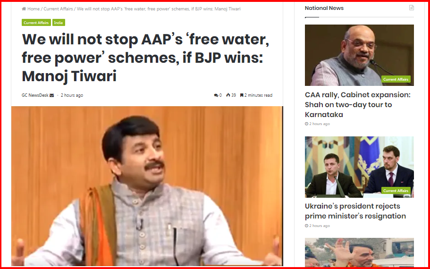
Task: Click the comments bubble icon
Action: (x=216, y=95)
